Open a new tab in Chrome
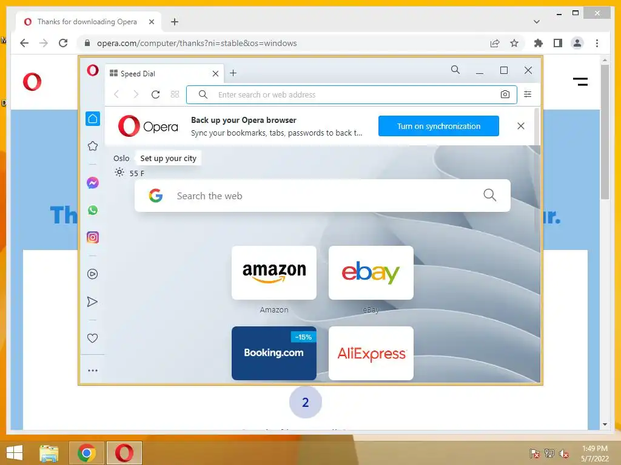This screenshot has height=465, width=621. [175, 22]
